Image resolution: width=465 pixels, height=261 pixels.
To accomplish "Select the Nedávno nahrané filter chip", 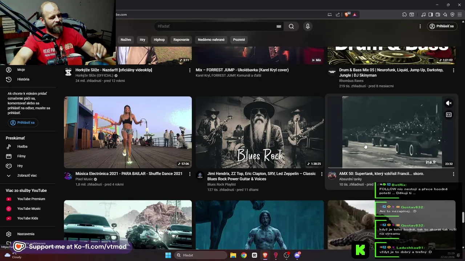I will (x=211, y=40).
